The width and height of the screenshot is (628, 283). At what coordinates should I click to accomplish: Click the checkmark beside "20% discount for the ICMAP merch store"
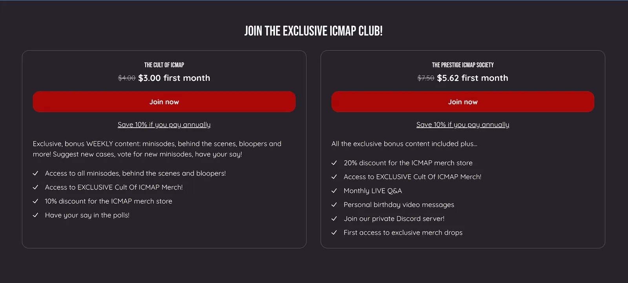coord(335,163)
